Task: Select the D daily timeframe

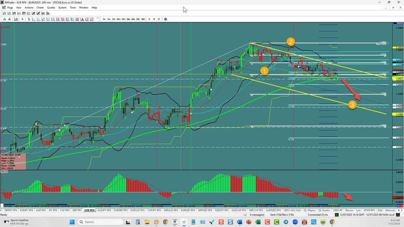Action: tap(149, 19)
